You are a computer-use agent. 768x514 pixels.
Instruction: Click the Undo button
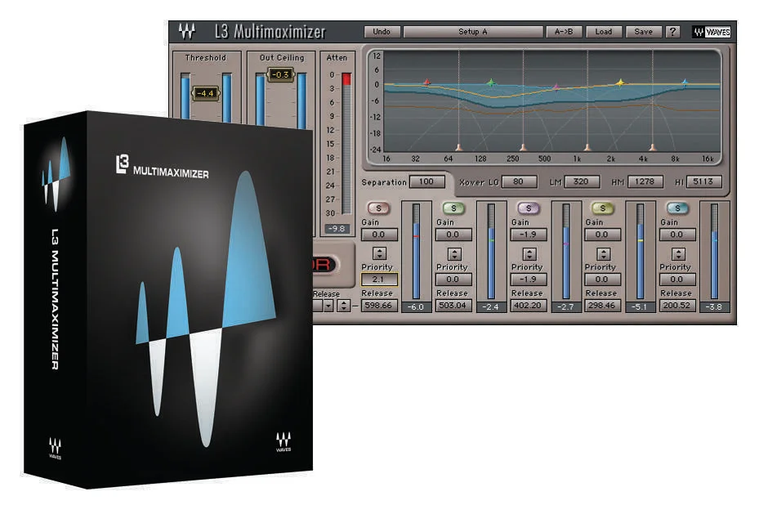[x=382, y=32]
